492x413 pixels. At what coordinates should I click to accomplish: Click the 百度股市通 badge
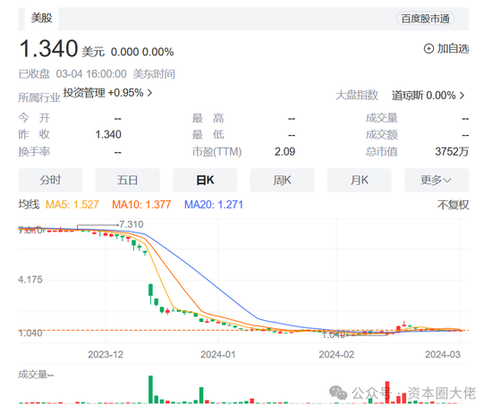point(425,19)
